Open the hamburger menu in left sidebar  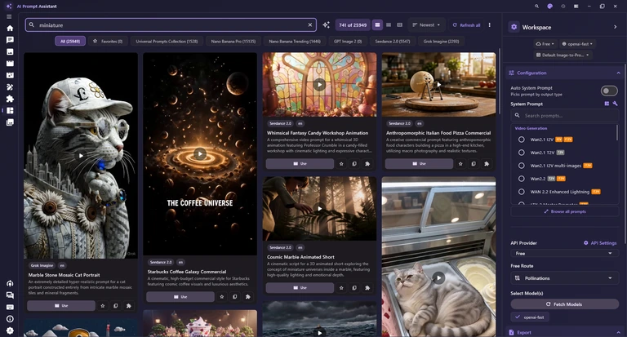pyautogui.click(x=9, y=17)
